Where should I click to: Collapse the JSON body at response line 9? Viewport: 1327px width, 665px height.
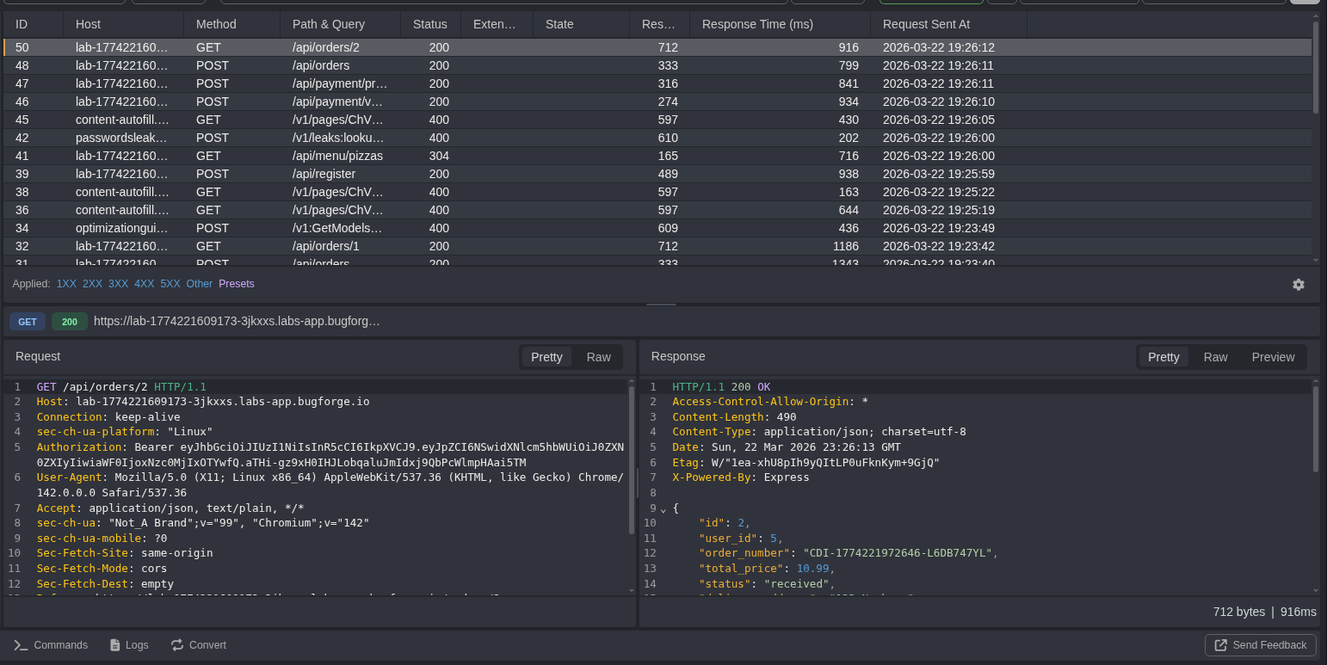(663, 509)
